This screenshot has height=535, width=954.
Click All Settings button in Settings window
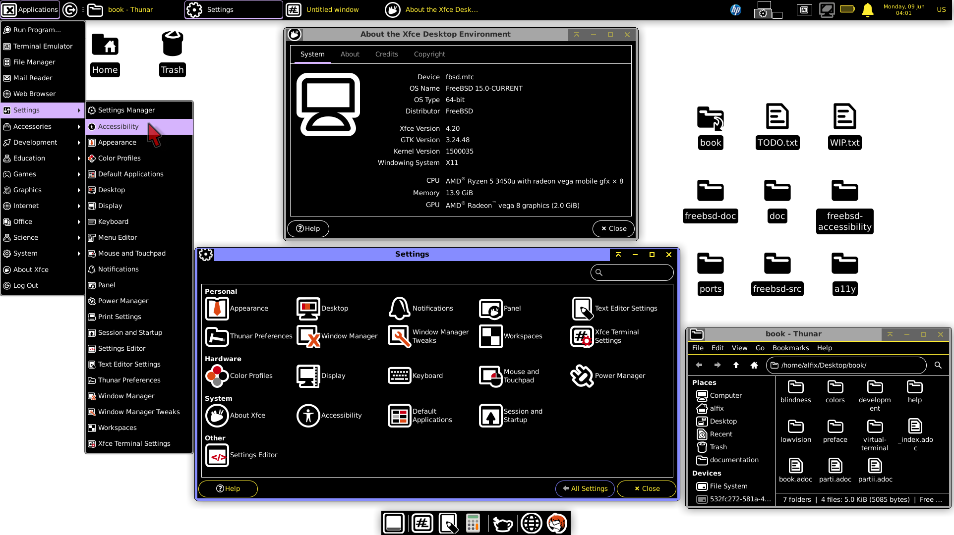(585, 488)
